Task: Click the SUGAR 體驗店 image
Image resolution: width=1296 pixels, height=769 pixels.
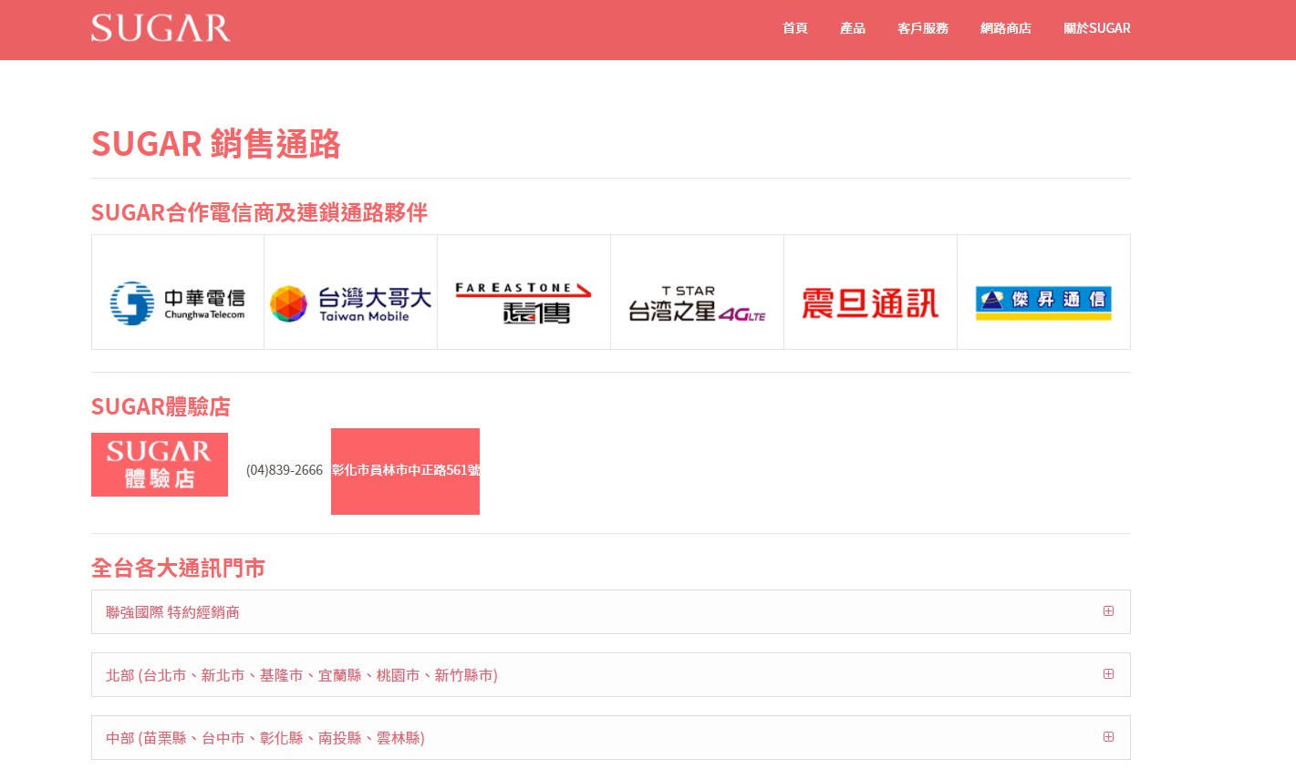Action: click(160, 465)
